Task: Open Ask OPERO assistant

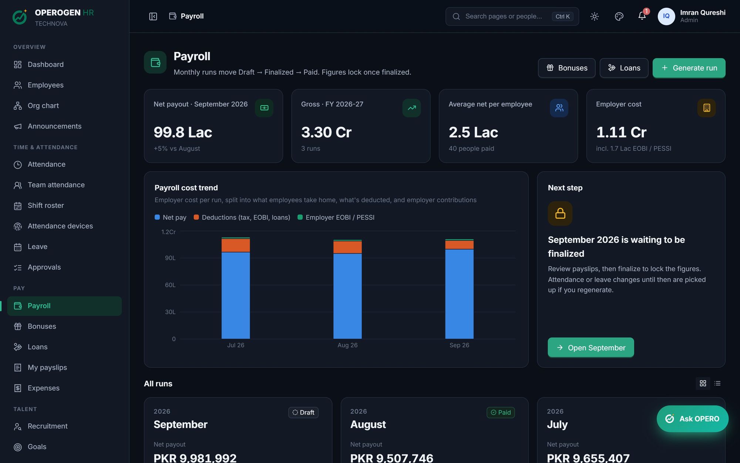Action: click(x=692, y=419)
